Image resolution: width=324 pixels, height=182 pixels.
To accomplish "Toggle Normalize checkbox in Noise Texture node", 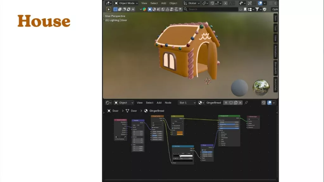I will click(153, 128).
